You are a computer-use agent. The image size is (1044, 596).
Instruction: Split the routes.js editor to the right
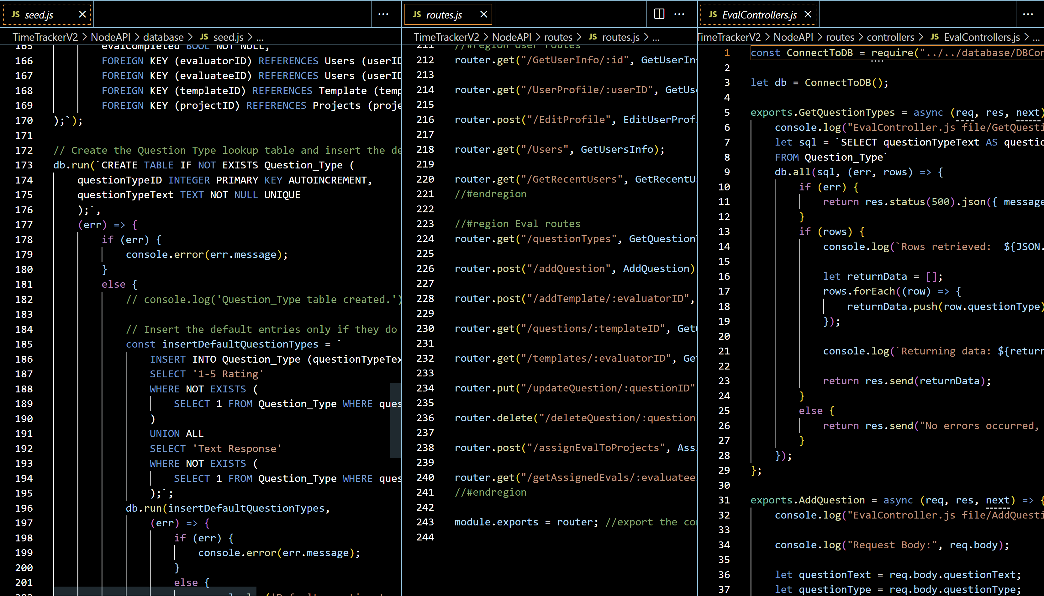pos(659,14)
